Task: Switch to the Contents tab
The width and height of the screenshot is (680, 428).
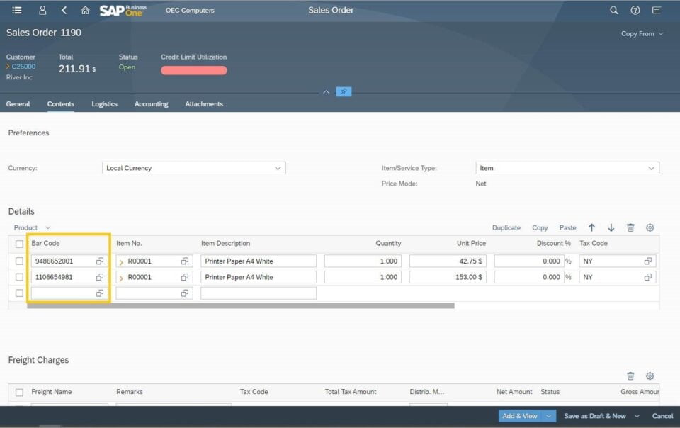Action: [x=61, y=104]
